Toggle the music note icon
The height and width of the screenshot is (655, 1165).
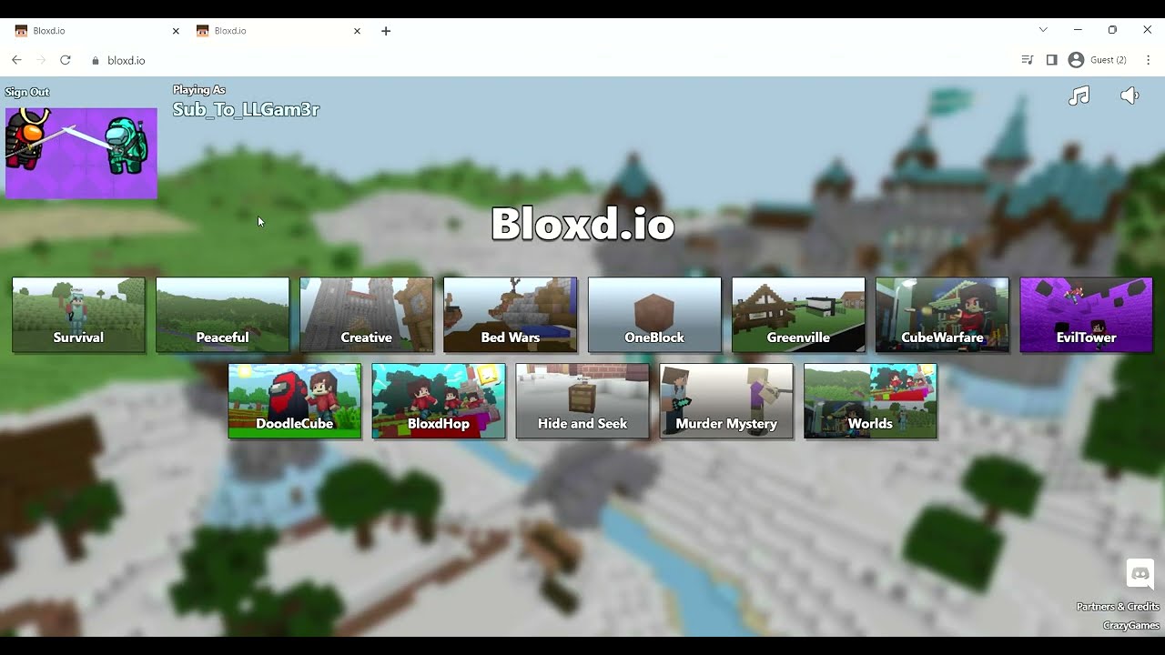(x=1079, y=96)
